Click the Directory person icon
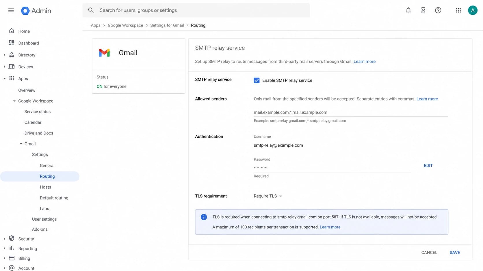Image resolution: width=483 pixels, height=271 pixels. [12, 55]
